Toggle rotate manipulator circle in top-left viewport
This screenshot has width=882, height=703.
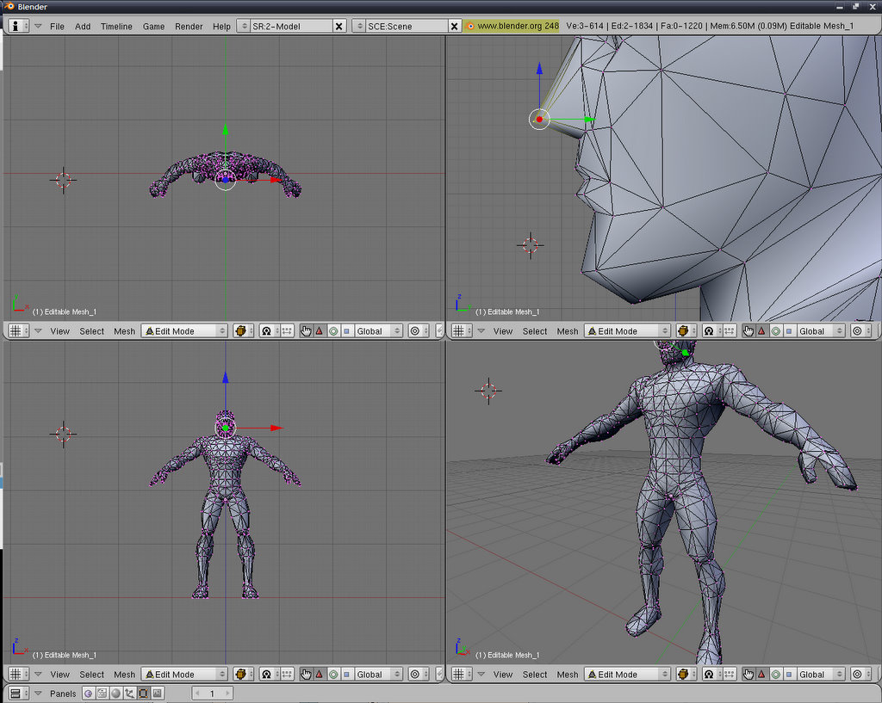point(332,331)
